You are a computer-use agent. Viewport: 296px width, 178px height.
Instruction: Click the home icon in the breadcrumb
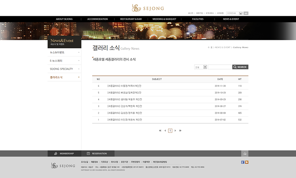click(209, 47)
